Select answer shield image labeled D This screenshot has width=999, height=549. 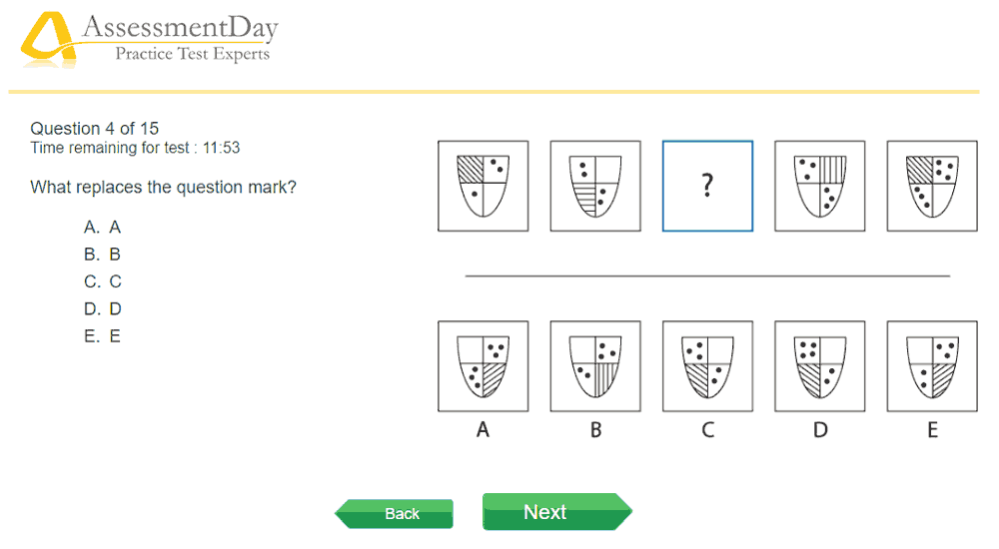tap(820, 366)
